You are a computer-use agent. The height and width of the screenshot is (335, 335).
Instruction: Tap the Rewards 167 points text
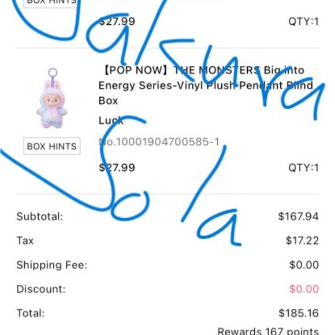click(268, 331)
